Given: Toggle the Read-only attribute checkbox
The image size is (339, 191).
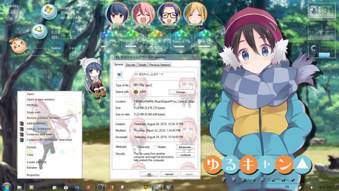Looking at the screenshot, I should 136,147.
